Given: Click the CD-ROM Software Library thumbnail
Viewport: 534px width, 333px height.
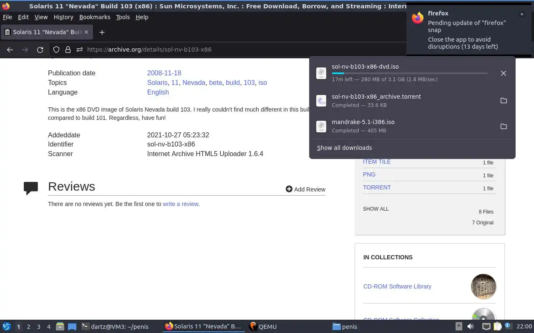Looking at the screenshot, I should tap(484, 286).
